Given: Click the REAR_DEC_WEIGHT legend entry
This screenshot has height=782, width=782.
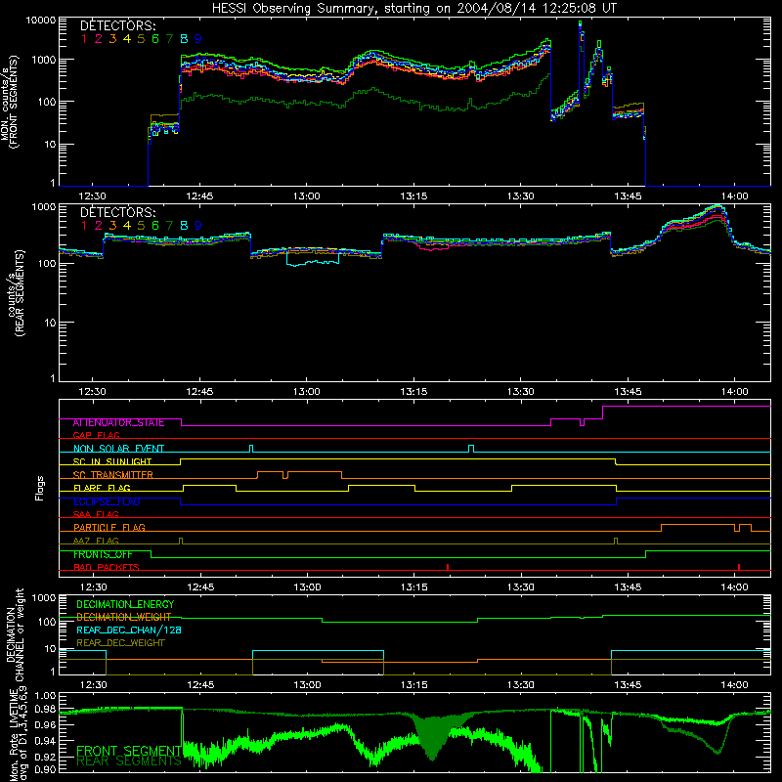Looking at the screenshot, I should (x=120, y=643).
